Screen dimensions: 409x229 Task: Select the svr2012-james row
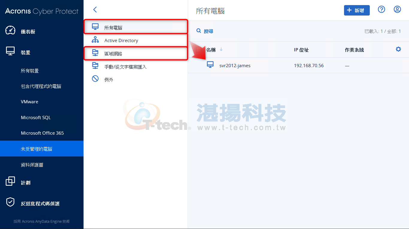(299, 65)
